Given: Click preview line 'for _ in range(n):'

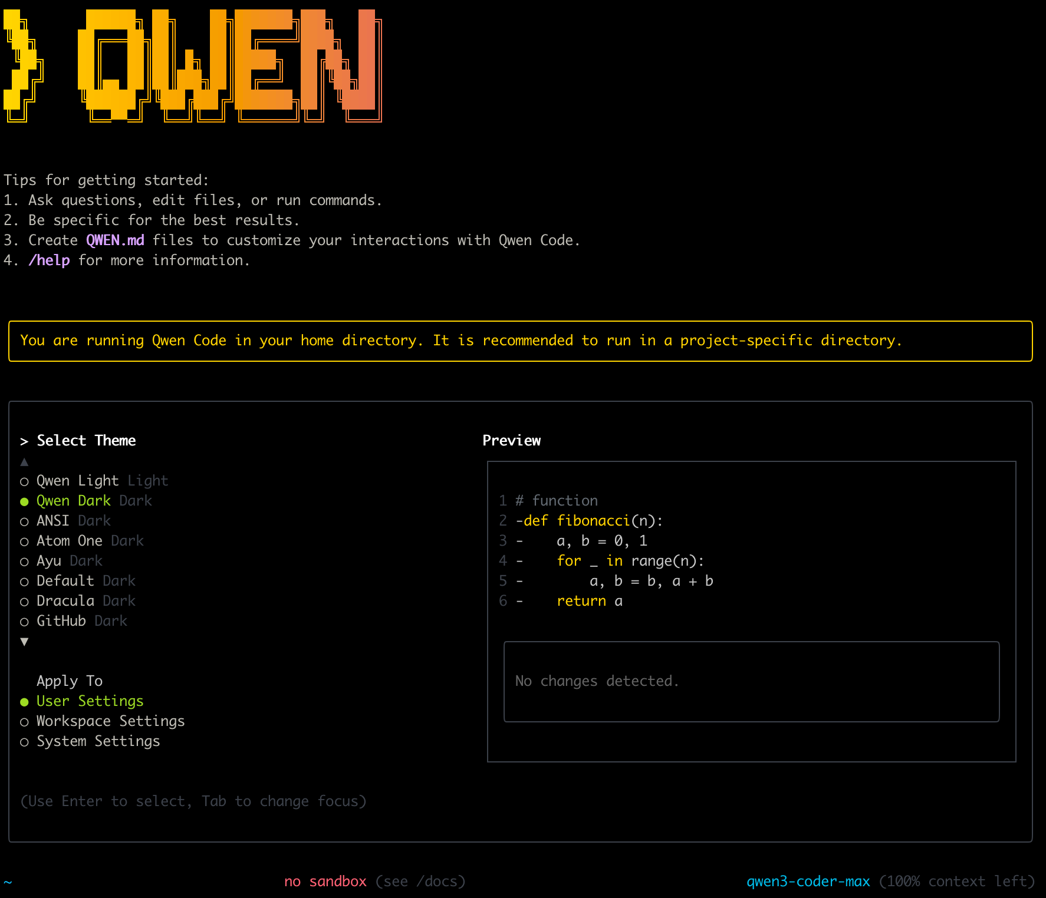Looking at the screenshot, I should pyautogui.click(x=630, y=561).
